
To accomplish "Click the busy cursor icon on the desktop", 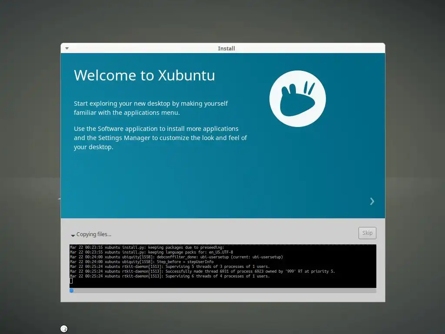I will pyautogui.click(x=64, y=329).
